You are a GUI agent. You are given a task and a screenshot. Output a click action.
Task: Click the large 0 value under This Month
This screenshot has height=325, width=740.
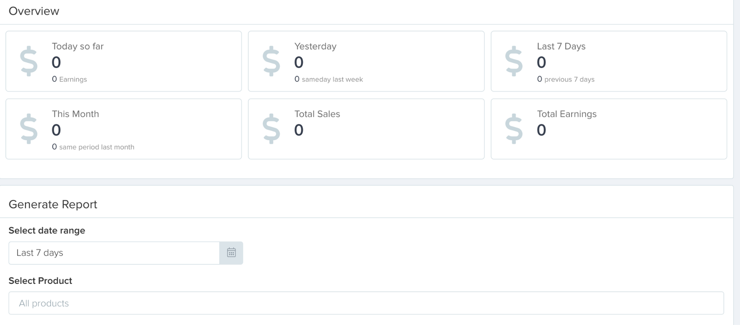[x=56, y=130]
